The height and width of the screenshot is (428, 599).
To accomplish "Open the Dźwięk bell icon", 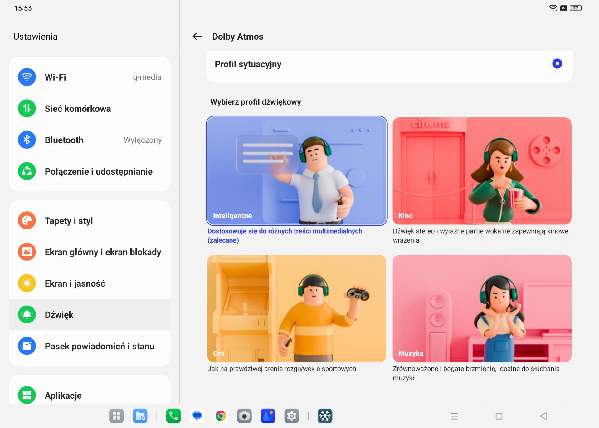I will click(27, 314).
